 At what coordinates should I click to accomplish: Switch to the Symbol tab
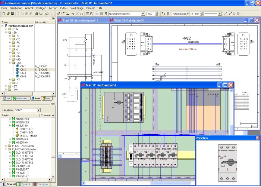[24, 184]
